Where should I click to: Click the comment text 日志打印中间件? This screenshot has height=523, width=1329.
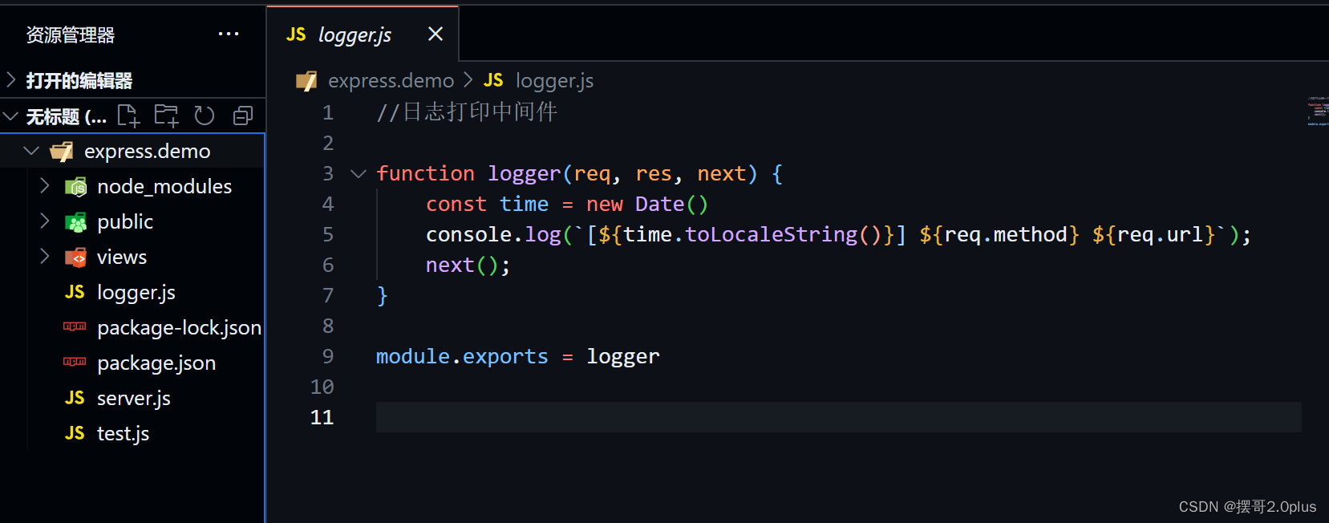[x=480, y=111]
